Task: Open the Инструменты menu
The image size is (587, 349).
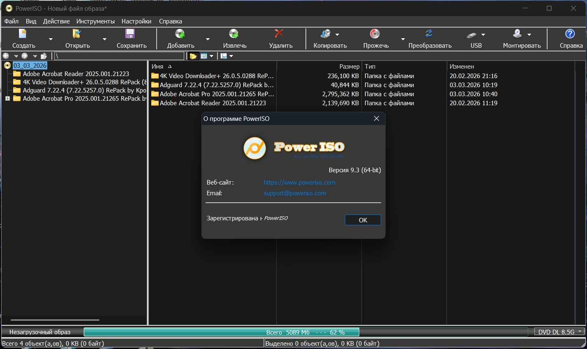Action: [x=95, y=21]
